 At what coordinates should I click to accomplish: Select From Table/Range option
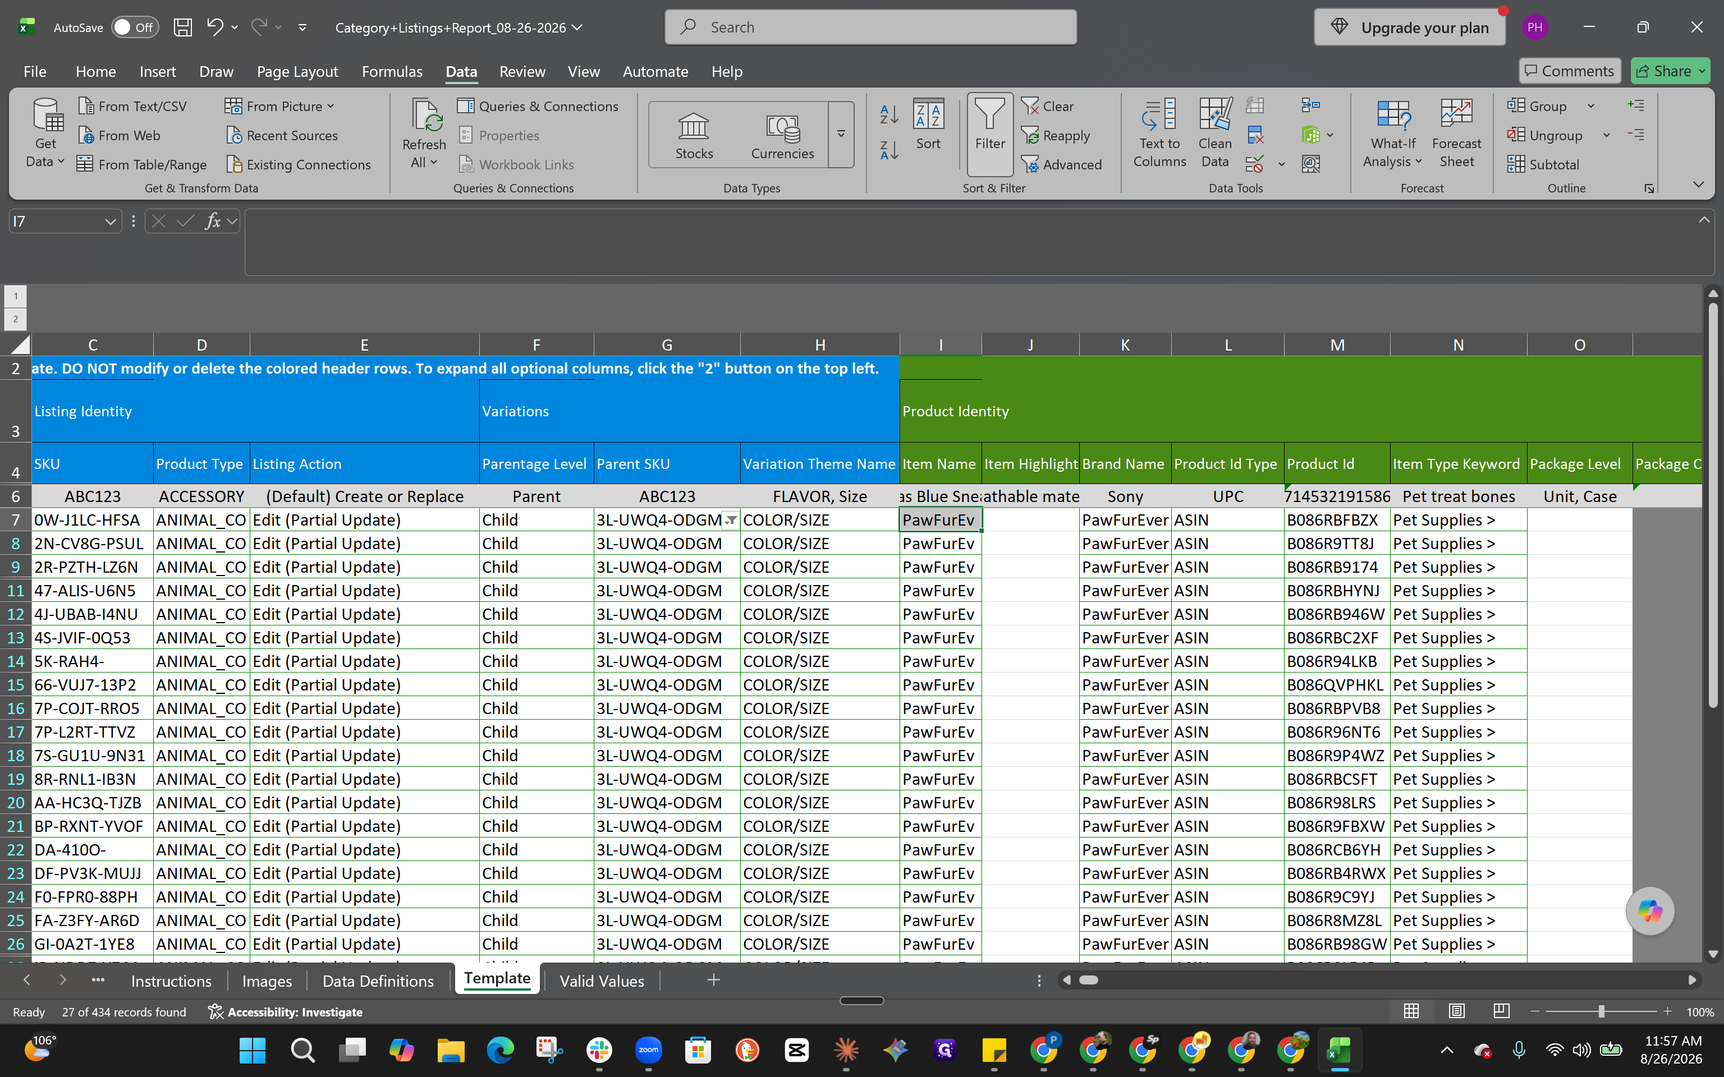pos(142,164)
